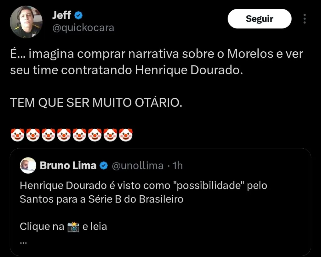This screenshot has height=257, width=321.
Task: Click the verified badge next to Jeff
Action: click(79, 15)
